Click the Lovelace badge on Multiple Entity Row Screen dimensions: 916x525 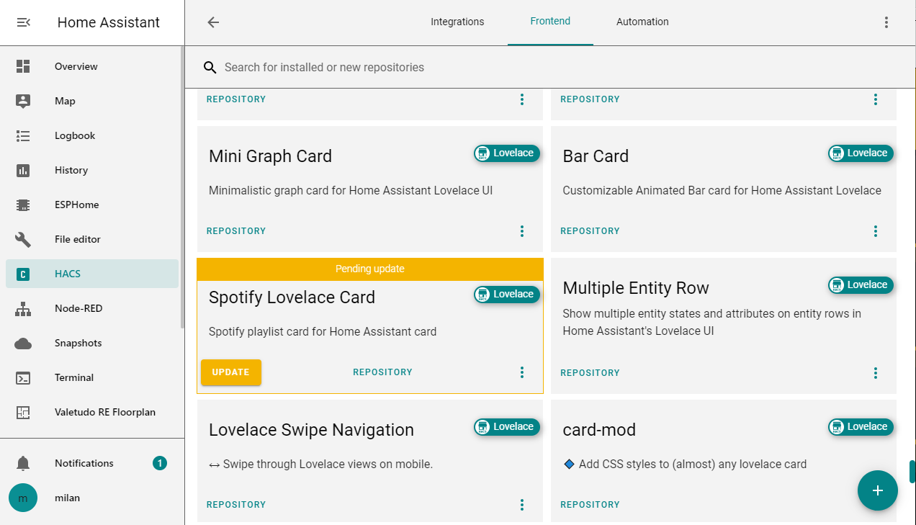tap(861, 284)
